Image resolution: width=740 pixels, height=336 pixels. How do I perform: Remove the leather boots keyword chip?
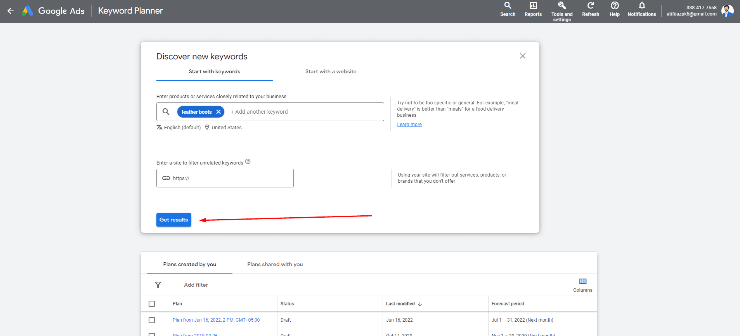218,112
